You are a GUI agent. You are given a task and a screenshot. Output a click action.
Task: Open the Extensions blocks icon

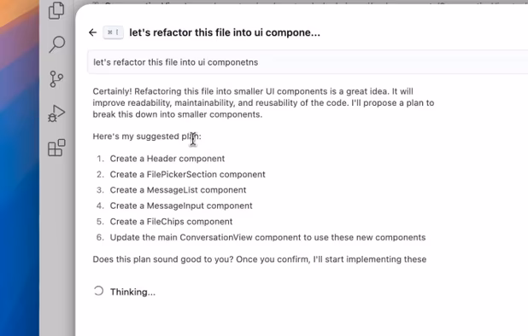coord(56,148)
